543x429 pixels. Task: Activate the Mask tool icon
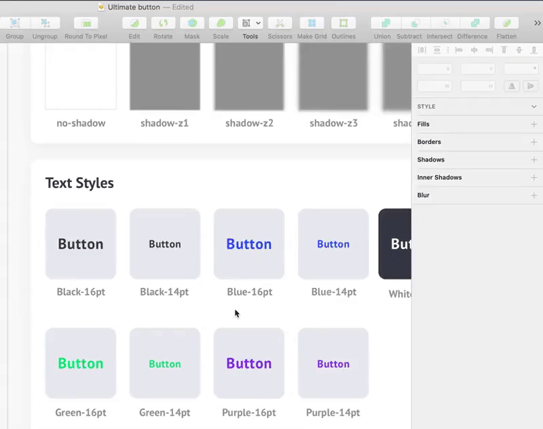192,23
